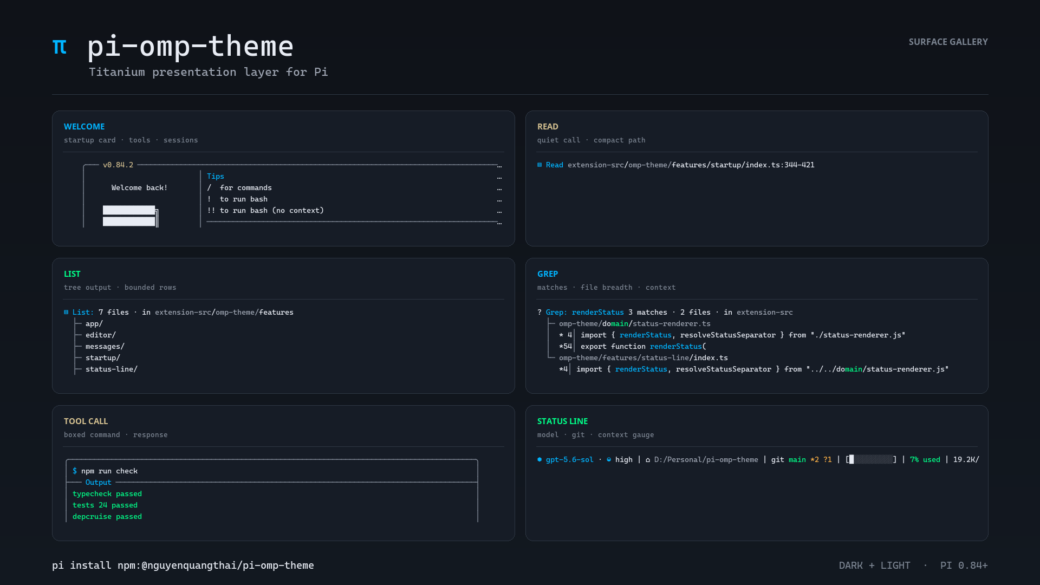Click the 'npm run check' command
Screen dimensions: 1040x585
click(x=109, y=471)
